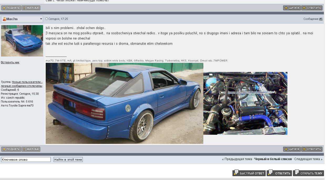Viewport: 326px width, 180px height.
Task: Go to 'Предыдущая тема' link
Action: coord(238,159)
